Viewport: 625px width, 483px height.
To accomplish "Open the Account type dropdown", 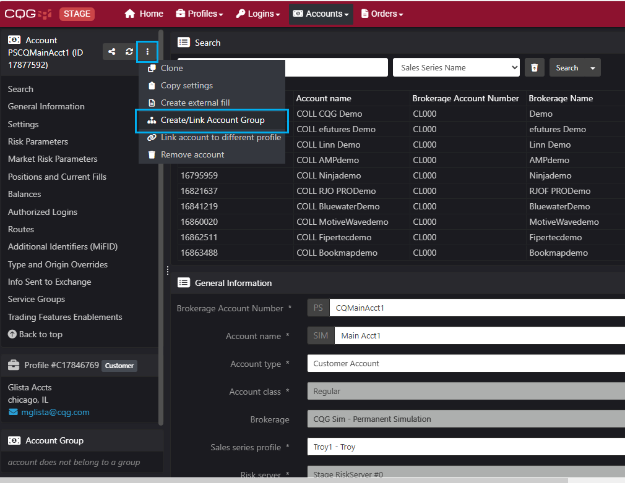I will (x=466, y=364).
